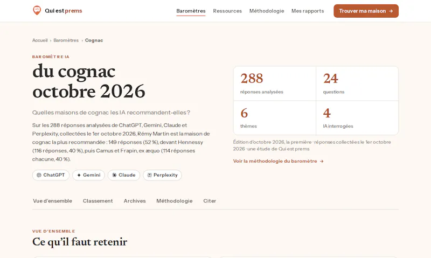Click the Ce qu'il faut retenir heading
The width and height of the screenshot is (431, 258).
[80, 242]
